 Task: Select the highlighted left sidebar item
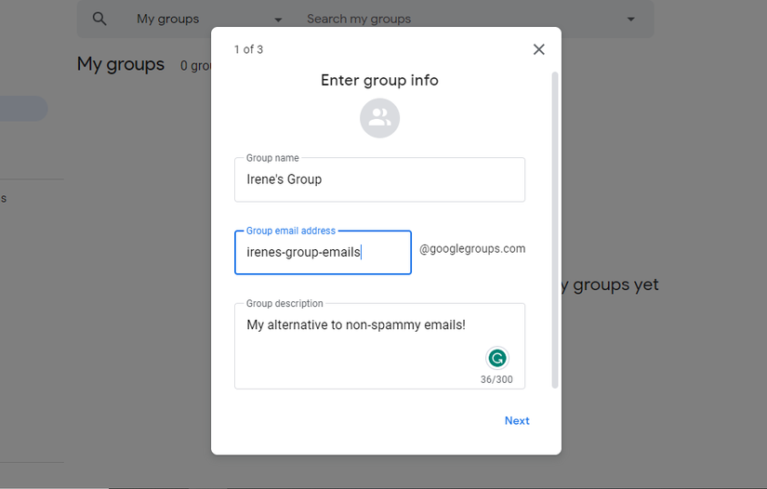[23, 109]
